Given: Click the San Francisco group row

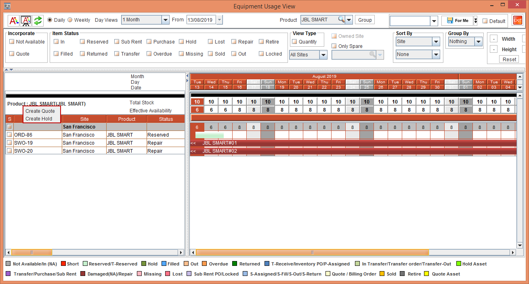Looking at the screenshot, I should click(x=95, y=126).
